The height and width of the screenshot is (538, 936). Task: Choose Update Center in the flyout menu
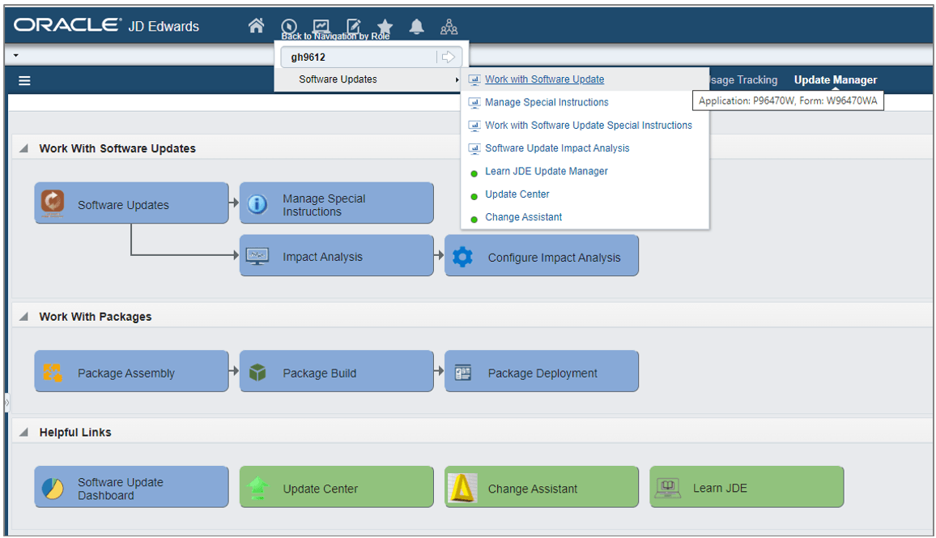click(x=517, y=194)
